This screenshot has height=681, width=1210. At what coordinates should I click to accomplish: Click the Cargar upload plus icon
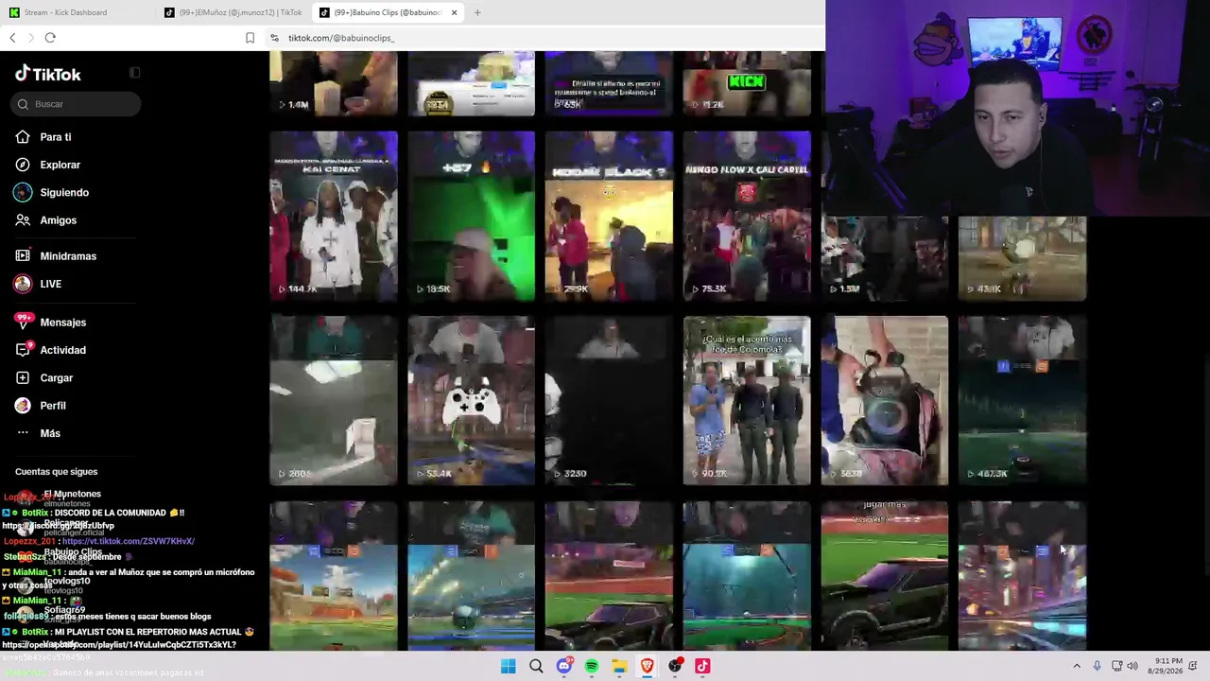click(23, 377)
